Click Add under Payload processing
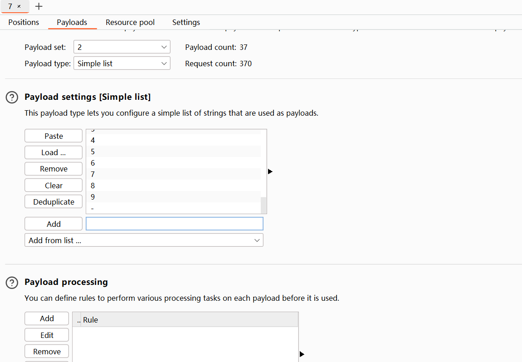The image size is (522, 362). (x=47, y=318)
